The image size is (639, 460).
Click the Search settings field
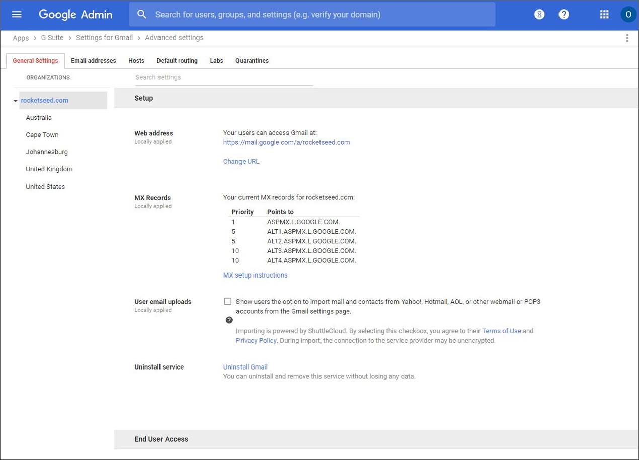point(223,77)
